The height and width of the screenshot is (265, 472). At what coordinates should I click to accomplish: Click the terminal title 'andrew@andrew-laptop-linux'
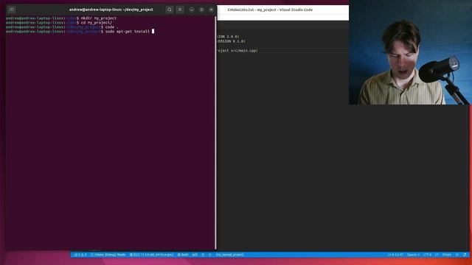[x=111, y=10]
